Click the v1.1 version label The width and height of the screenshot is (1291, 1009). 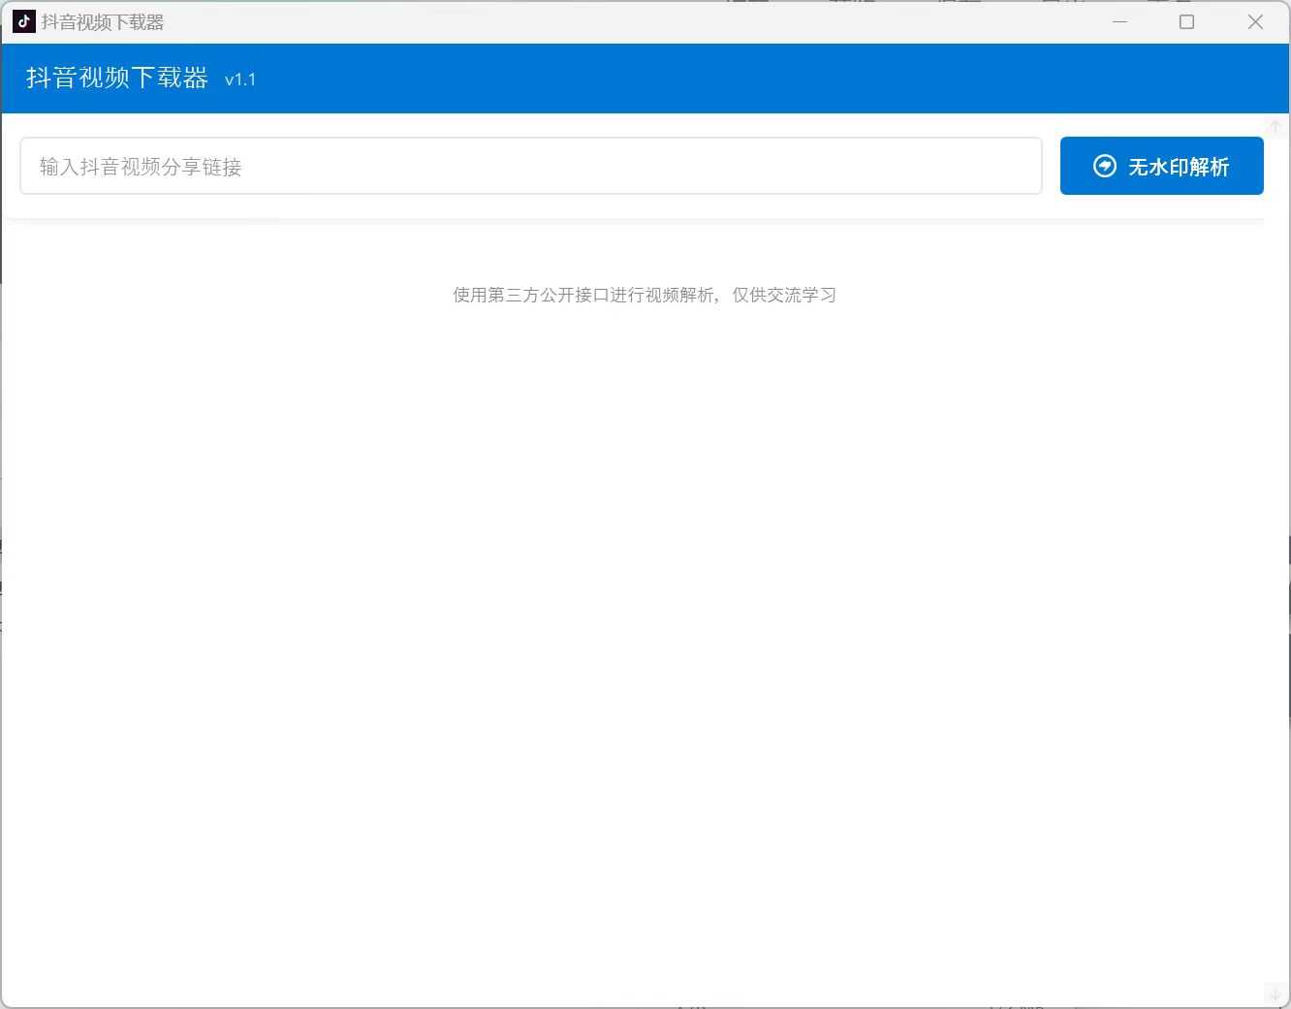click(x=240, y=79)
